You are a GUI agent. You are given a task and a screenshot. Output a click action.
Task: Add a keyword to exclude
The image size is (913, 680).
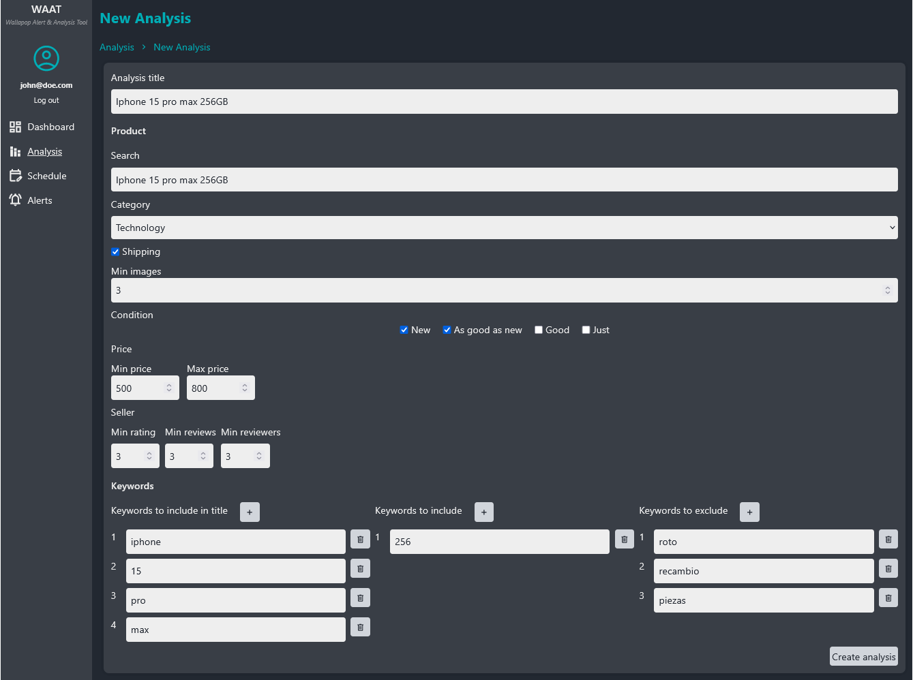coord(749,512)
